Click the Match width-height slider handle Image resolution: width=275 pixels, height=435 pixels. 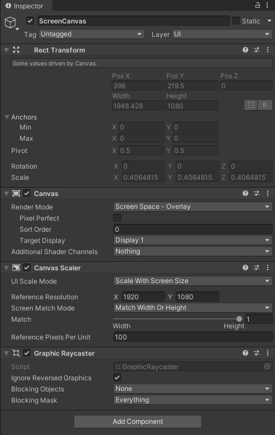(239, 319)
